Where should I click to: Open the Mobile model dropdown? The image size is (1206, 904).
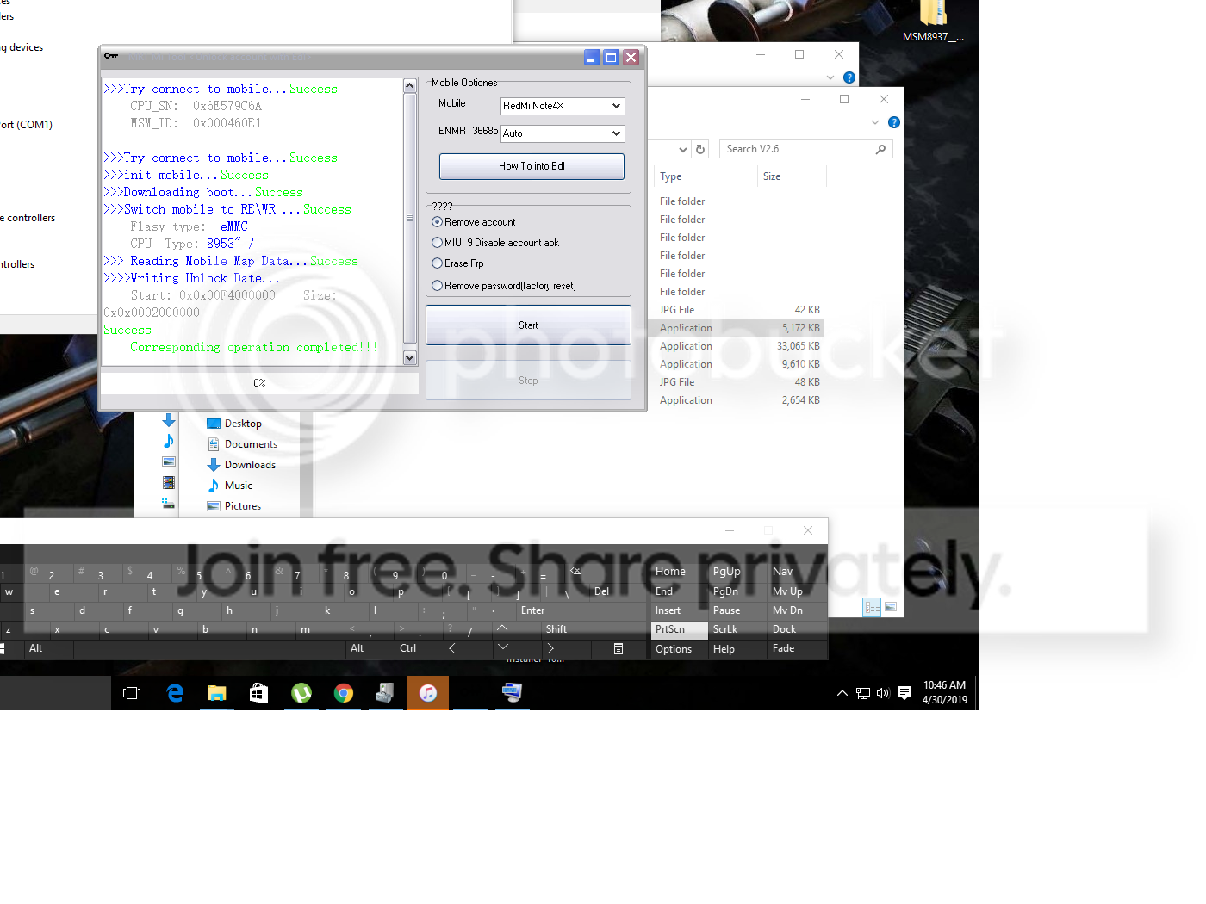coord(563,106)
